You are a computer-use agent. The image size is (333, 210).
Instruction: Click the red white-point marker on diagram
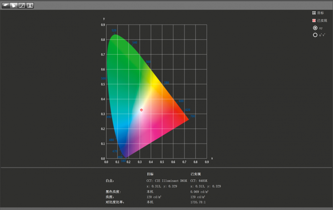142,110
